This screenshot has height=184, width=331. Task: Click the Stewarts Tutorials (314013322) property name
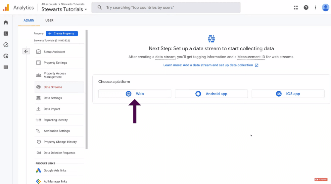coord(52,40)
